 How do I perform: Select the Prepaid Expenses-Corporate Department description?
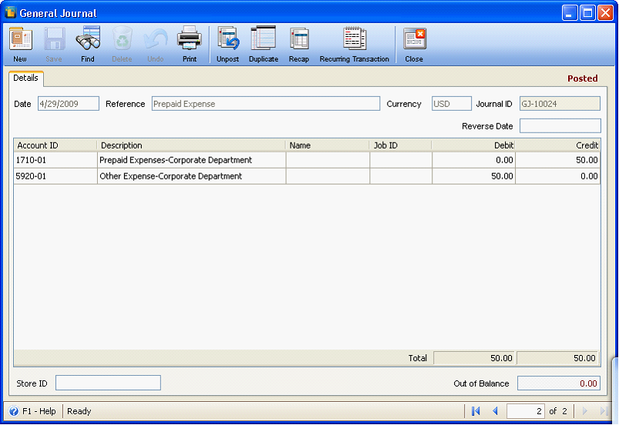191,160
